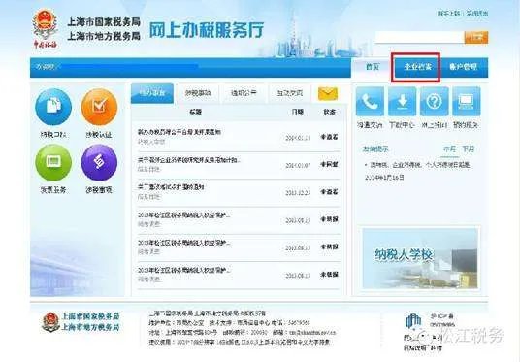This screenshot has height=362, width=520.
Task: Click the building icon in the footer
Action: (413, 321)
